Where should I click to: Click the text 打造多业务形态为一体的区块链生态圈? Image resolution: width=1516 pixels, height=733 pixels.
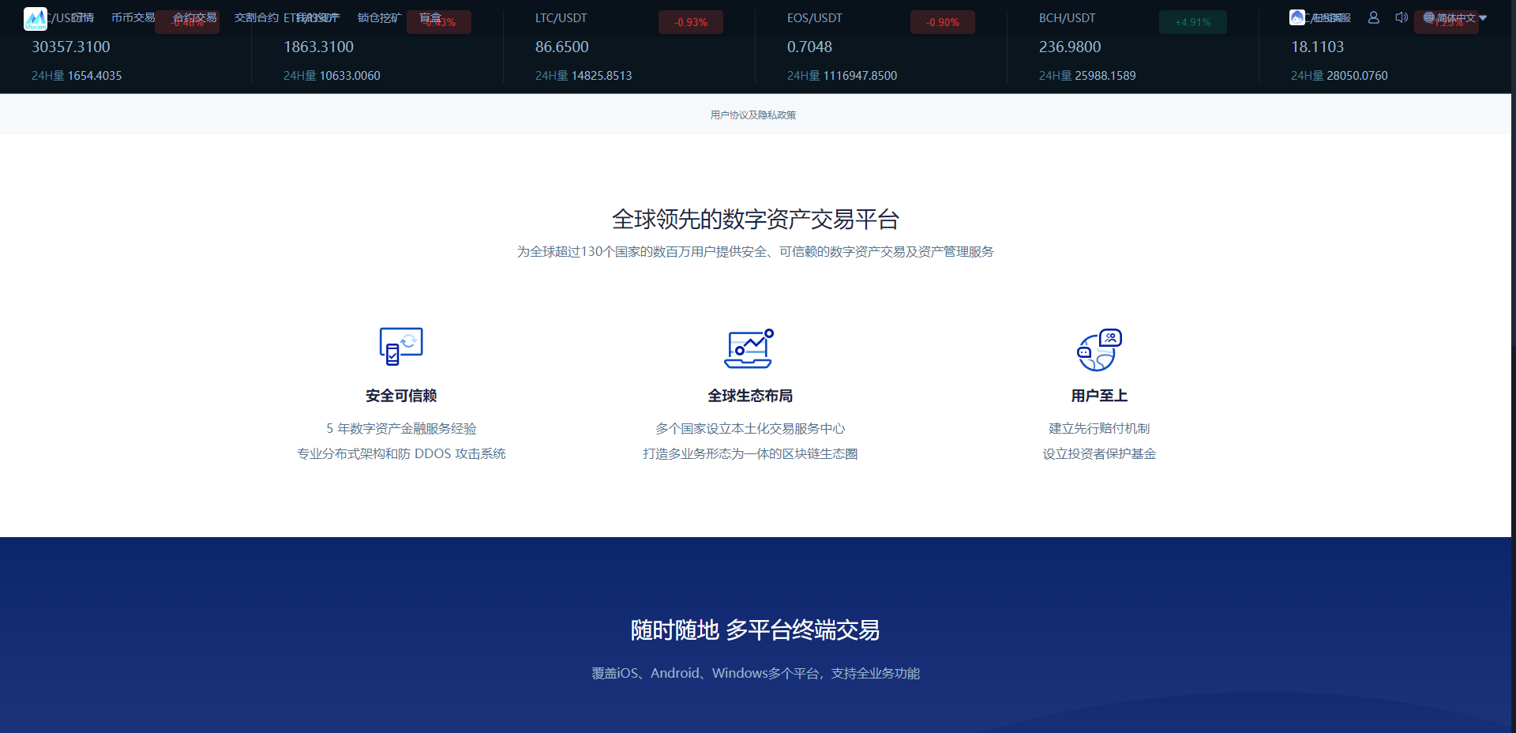click(750, 454)
